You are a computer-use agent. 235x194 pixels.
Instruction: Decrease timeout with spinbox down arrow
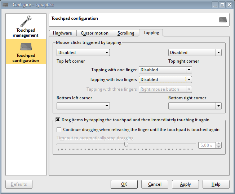219,147
